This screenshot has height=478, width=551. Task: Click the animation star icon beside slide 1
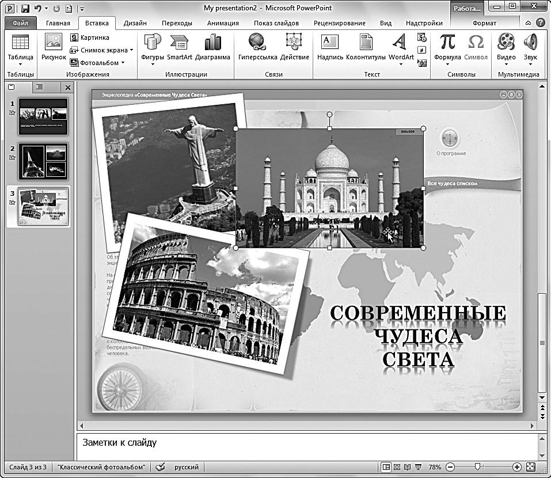(12, 113)
